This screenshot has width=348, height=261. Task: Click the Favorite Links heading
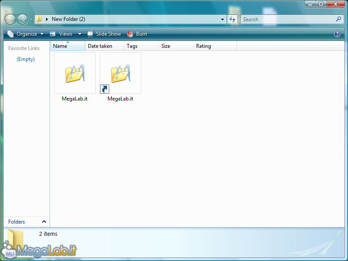tap(24, 48)
